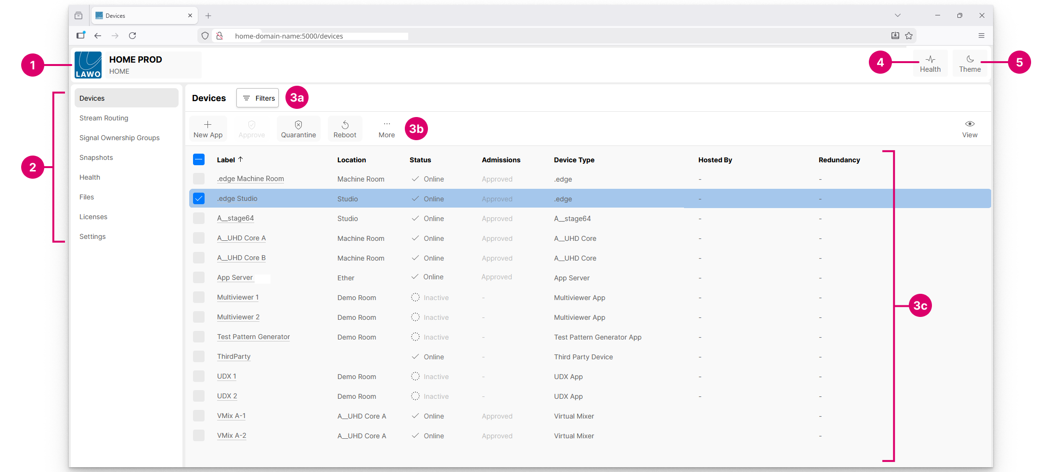
Task: Bookmark this page with star icon
Action: (x=909, y=36)
